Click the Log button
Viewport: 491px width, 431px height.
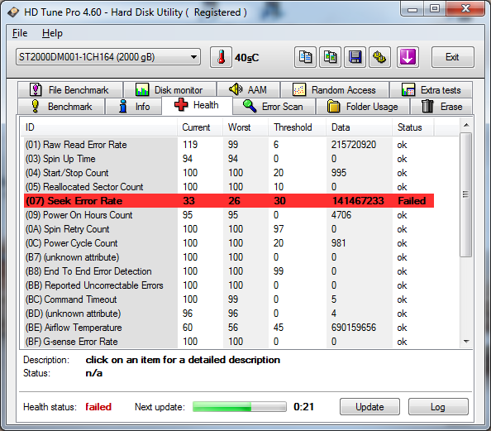tap(438, 407)
